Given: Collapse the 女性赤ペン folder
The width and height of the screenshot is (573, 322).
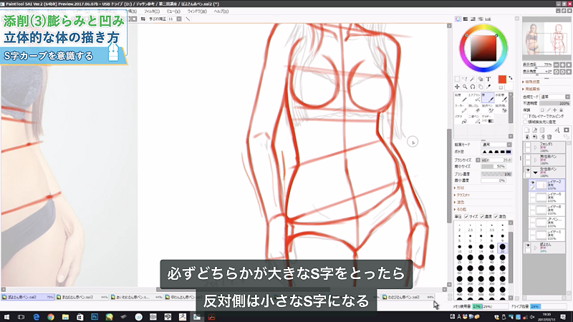Looking at the screenshot, I should coord(535,172).
